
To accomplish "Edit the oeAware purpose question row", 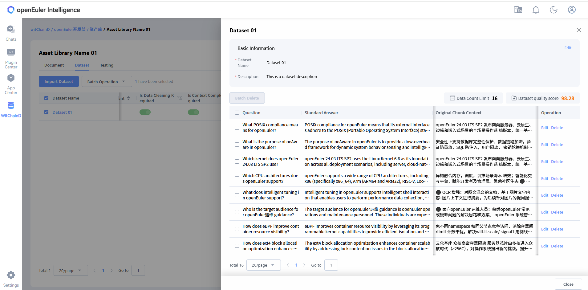I will [x=545, y=145].
